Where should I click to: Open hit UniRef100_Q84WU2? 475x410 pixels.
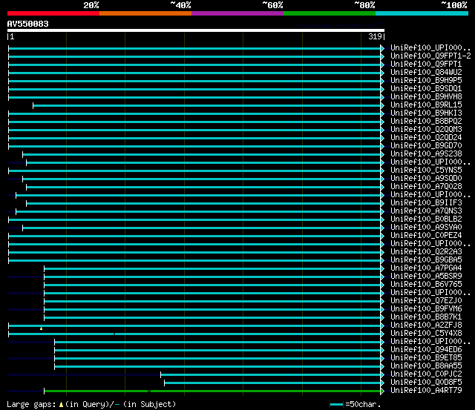(x=426, y=73)
